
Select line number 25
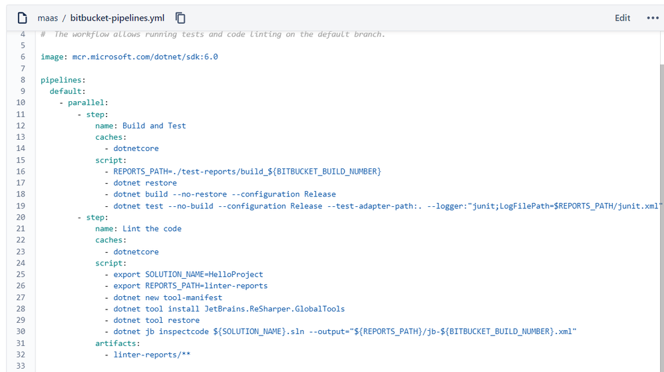point(21,274)
